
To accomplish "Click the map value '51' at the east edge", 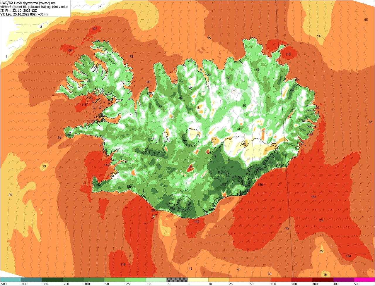I will point(371,122).
